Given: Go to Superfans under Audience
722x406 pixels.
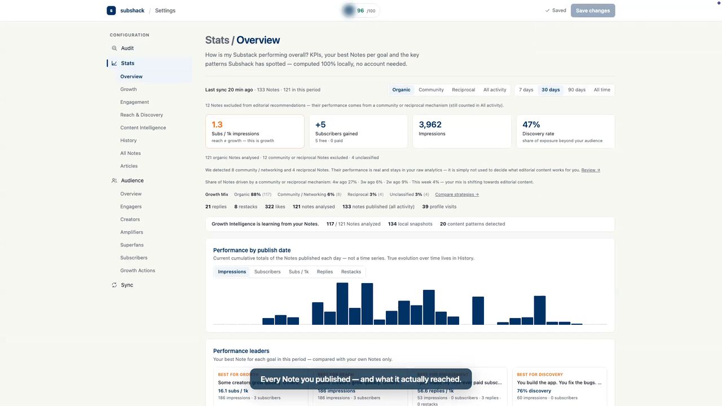Looking at the screenshot, I should tap(132, 245).
